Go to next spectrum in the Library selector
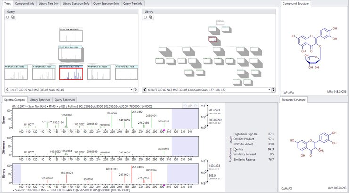 pyautogui.click(x=273, y=89)
